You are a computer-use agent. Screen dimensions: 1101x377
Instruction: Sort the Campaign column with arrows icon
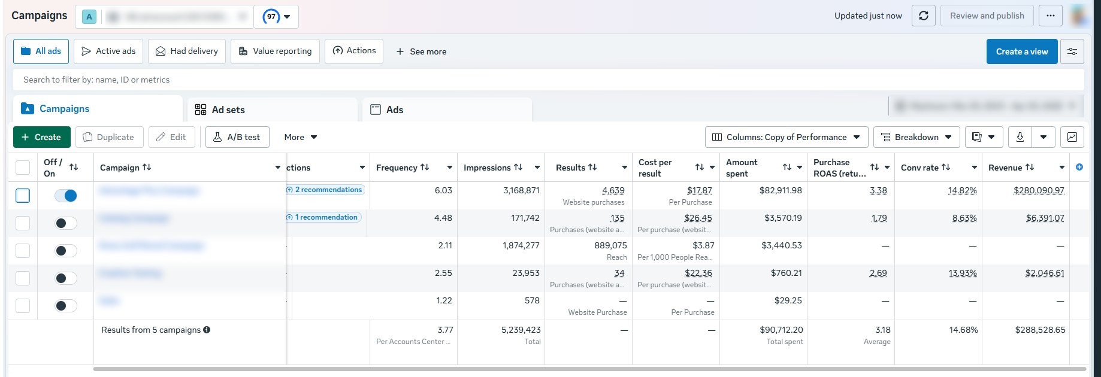point(147,168)
